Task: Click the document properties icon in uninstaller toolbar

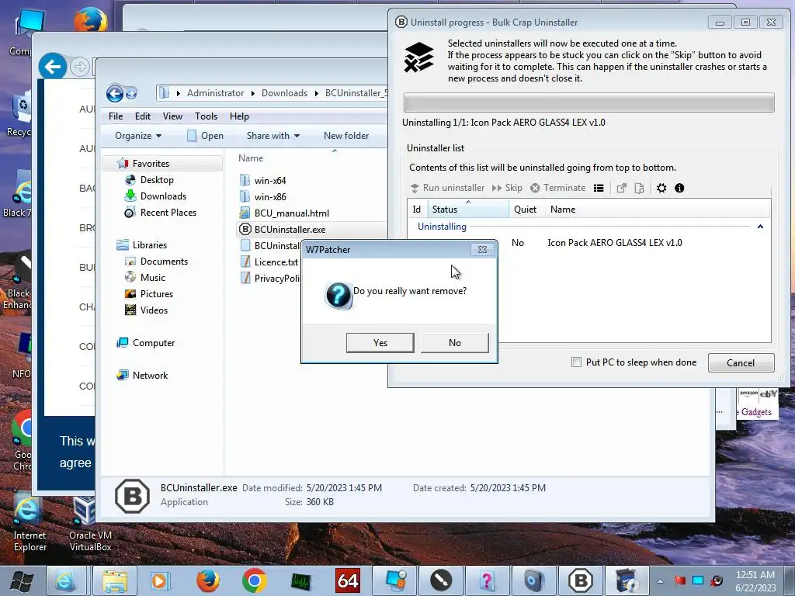Action: (640, 188)
